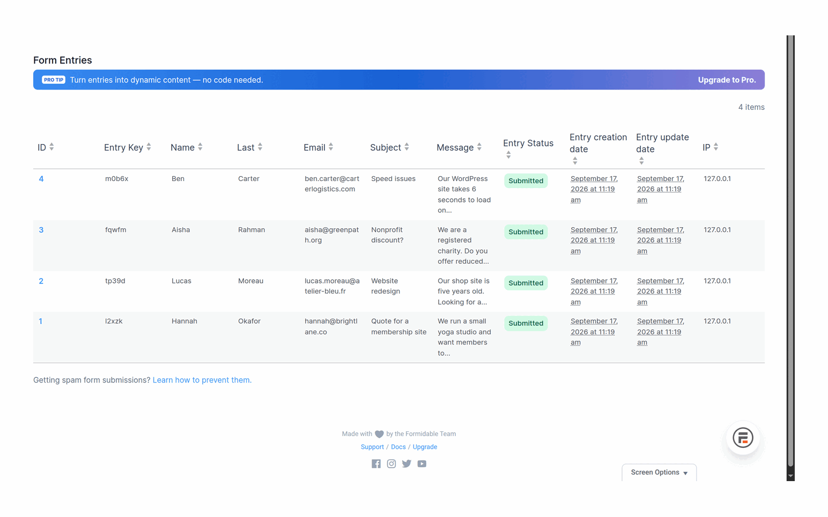
Task: Open the YouTube icon in the footer
Action: (422, 464)
